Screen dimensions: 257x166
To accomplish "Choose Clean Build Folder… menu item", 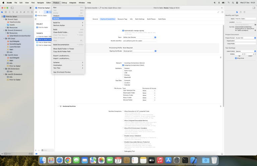I will [68, 32].
